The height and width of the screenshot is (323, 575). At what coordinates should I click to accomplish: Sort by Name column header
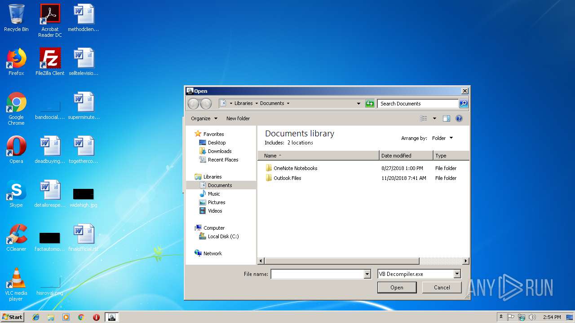point(318,156)
